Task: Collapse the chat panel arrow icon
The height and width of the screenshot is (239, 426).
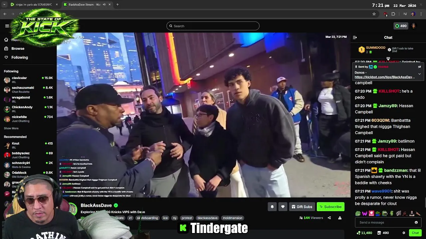Action: tap(355, 38)
